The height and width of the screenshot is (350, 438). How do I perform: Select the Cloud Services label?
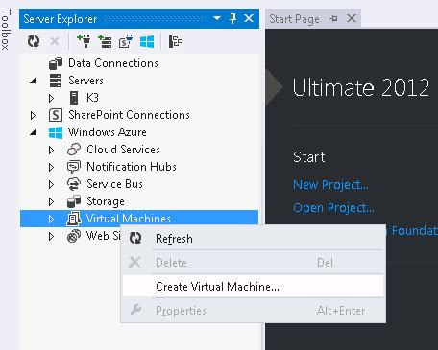(123, 150)
